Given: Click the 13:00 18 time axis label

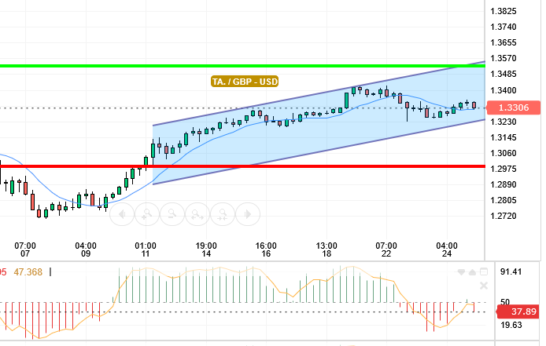Looking at the screenshot, I should pos(326,249).
